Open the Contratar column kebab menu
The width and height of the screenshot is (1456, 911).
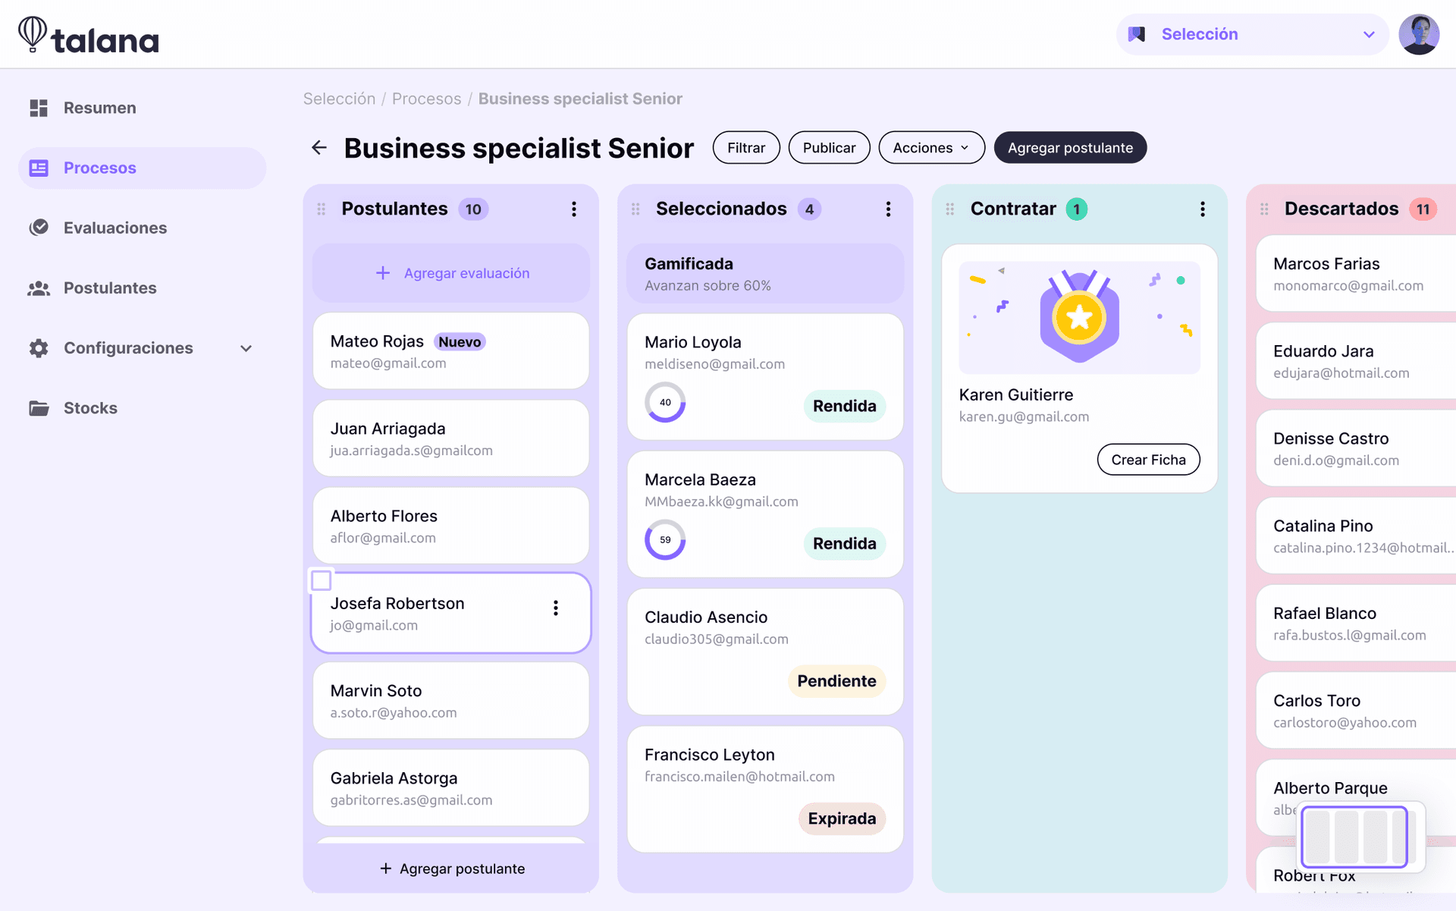(1203, 209)
